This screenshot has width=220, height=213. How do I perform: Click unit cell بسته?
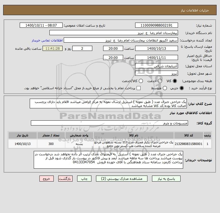(79, 144)
